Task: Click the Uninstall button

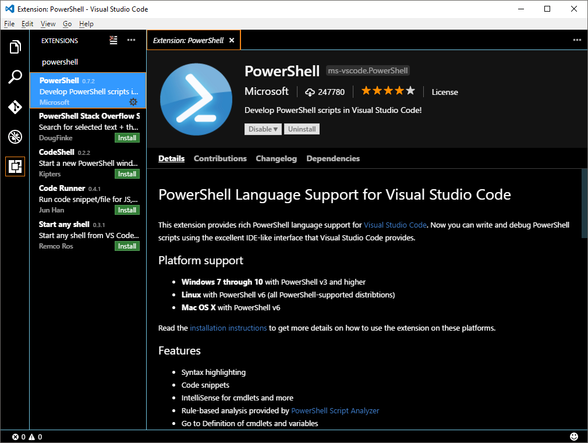Action: tap(302, 129)
